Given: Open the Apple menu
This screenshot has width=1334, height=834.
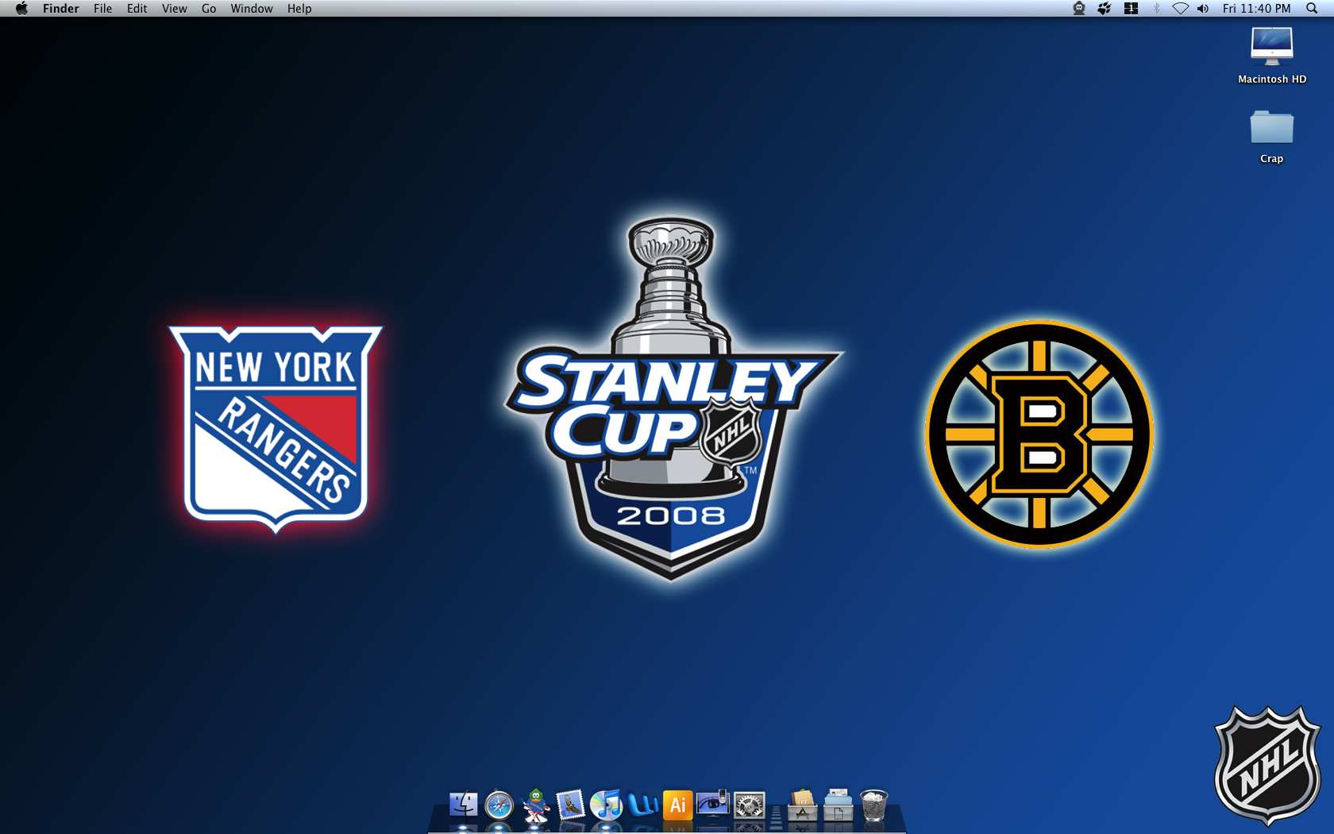Looking at the screenshot, I should (x=21, y=9).
